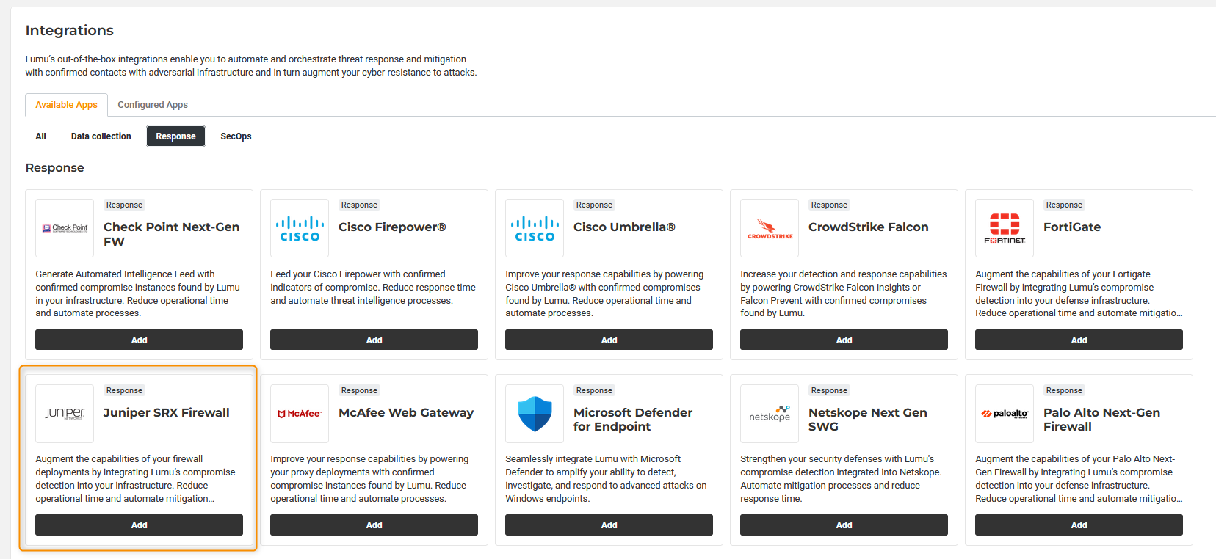Add the CrowdStrike Falcon integration
The image size is (1216, 559).
(x=844, y=340)
